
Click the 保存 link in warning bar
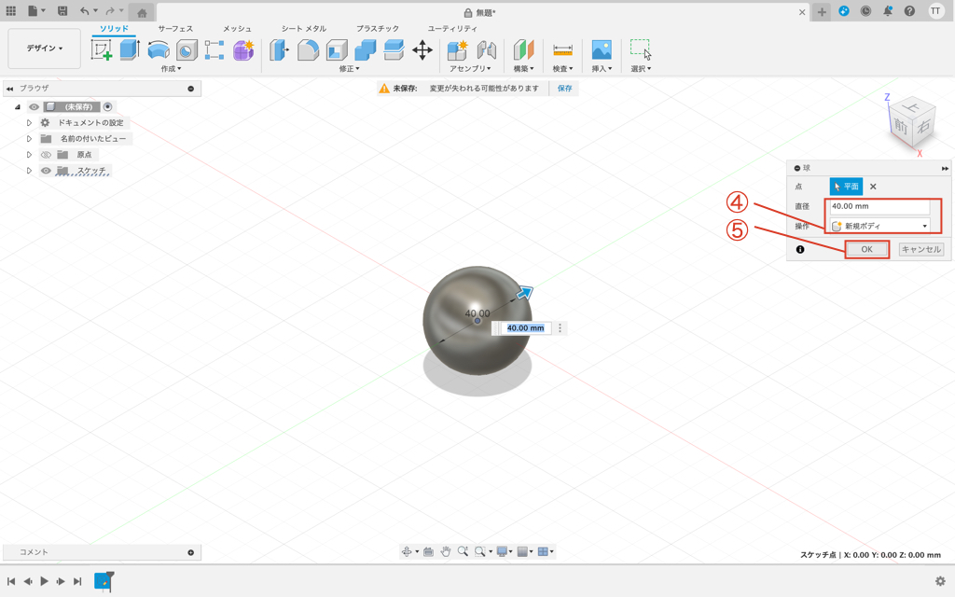[x=565, y=89]
